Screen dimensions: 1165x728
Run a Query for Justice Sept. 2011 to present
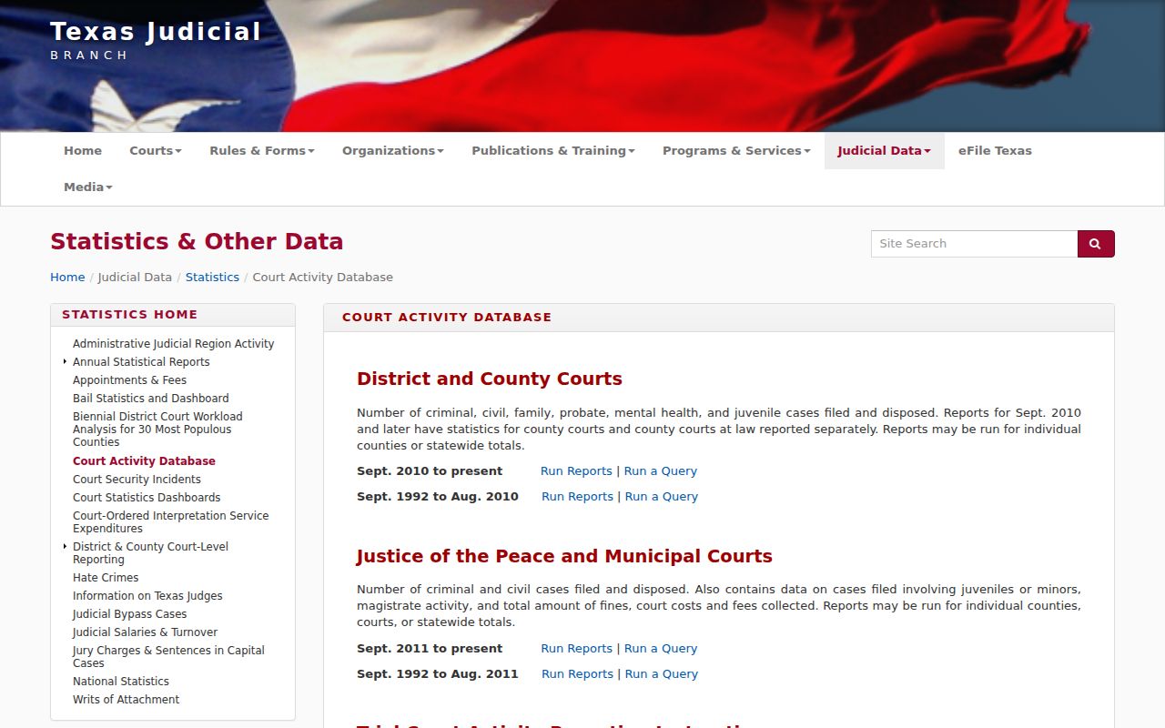coord(661,649)
